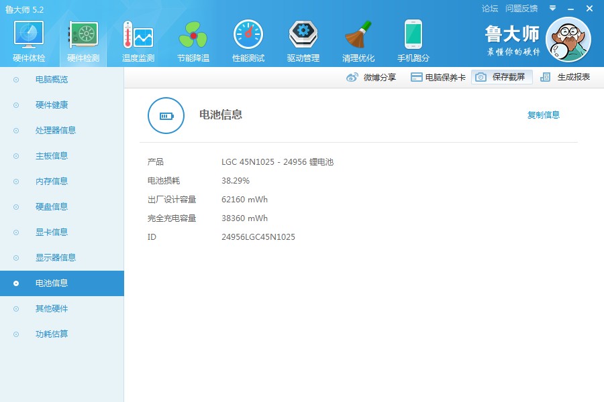604x402 pixels.
Task: Generate report with 生成报表
Action: click(566, 77)
